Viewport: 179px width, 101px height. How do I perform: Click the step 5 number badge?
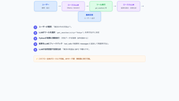point(36,50)
